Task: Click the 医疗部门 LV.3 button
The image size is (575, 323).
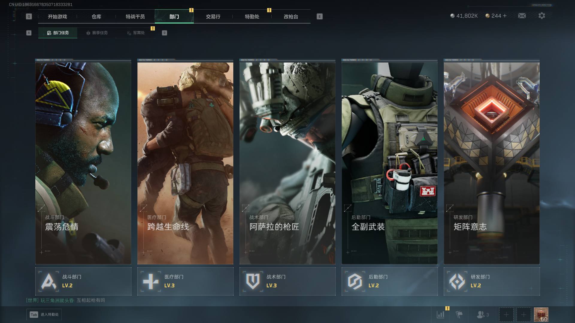Action: click(x=185, y=281)
